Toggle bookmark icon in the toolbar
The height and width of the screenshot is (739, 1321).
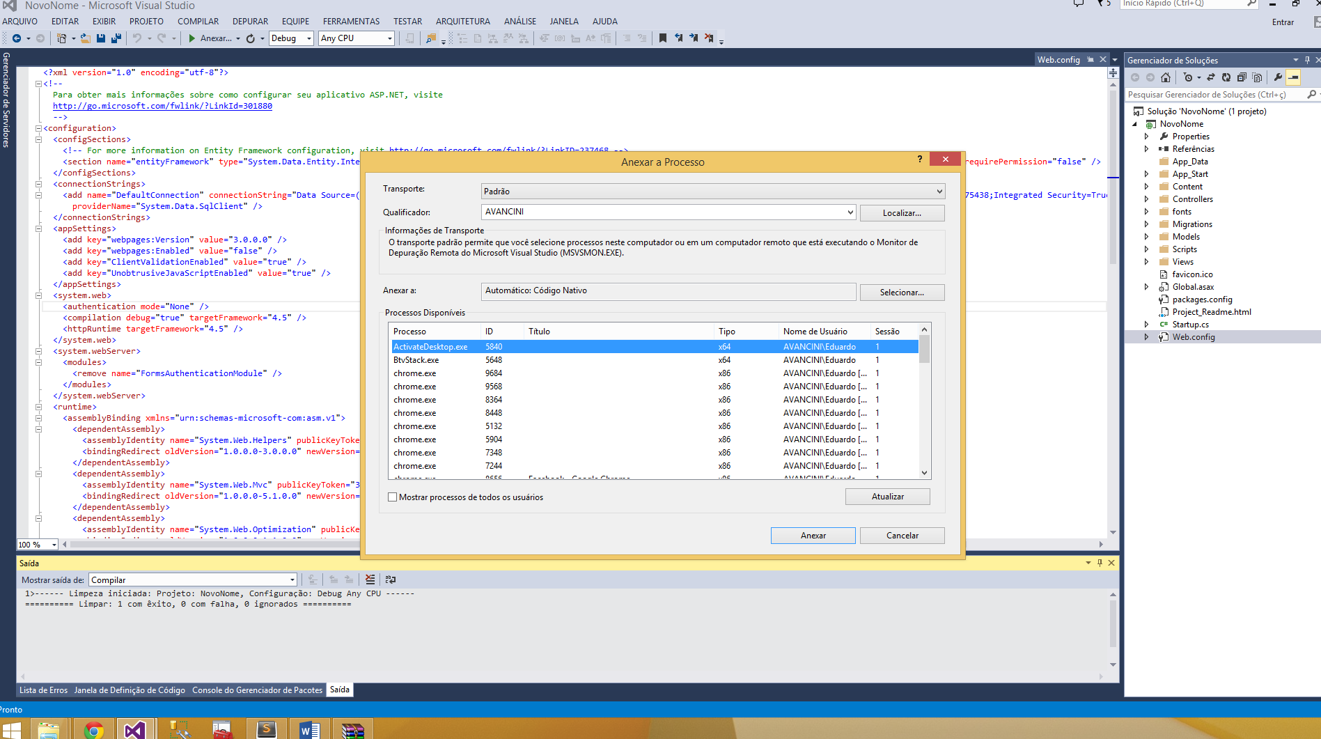pyautogui.click(x=663, y=38)
